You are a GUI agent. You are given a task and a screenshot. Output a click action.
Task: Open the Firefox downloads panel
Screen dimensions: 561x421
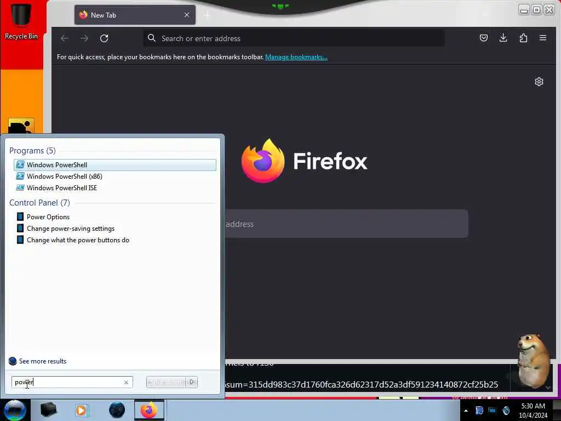(503, 38)
